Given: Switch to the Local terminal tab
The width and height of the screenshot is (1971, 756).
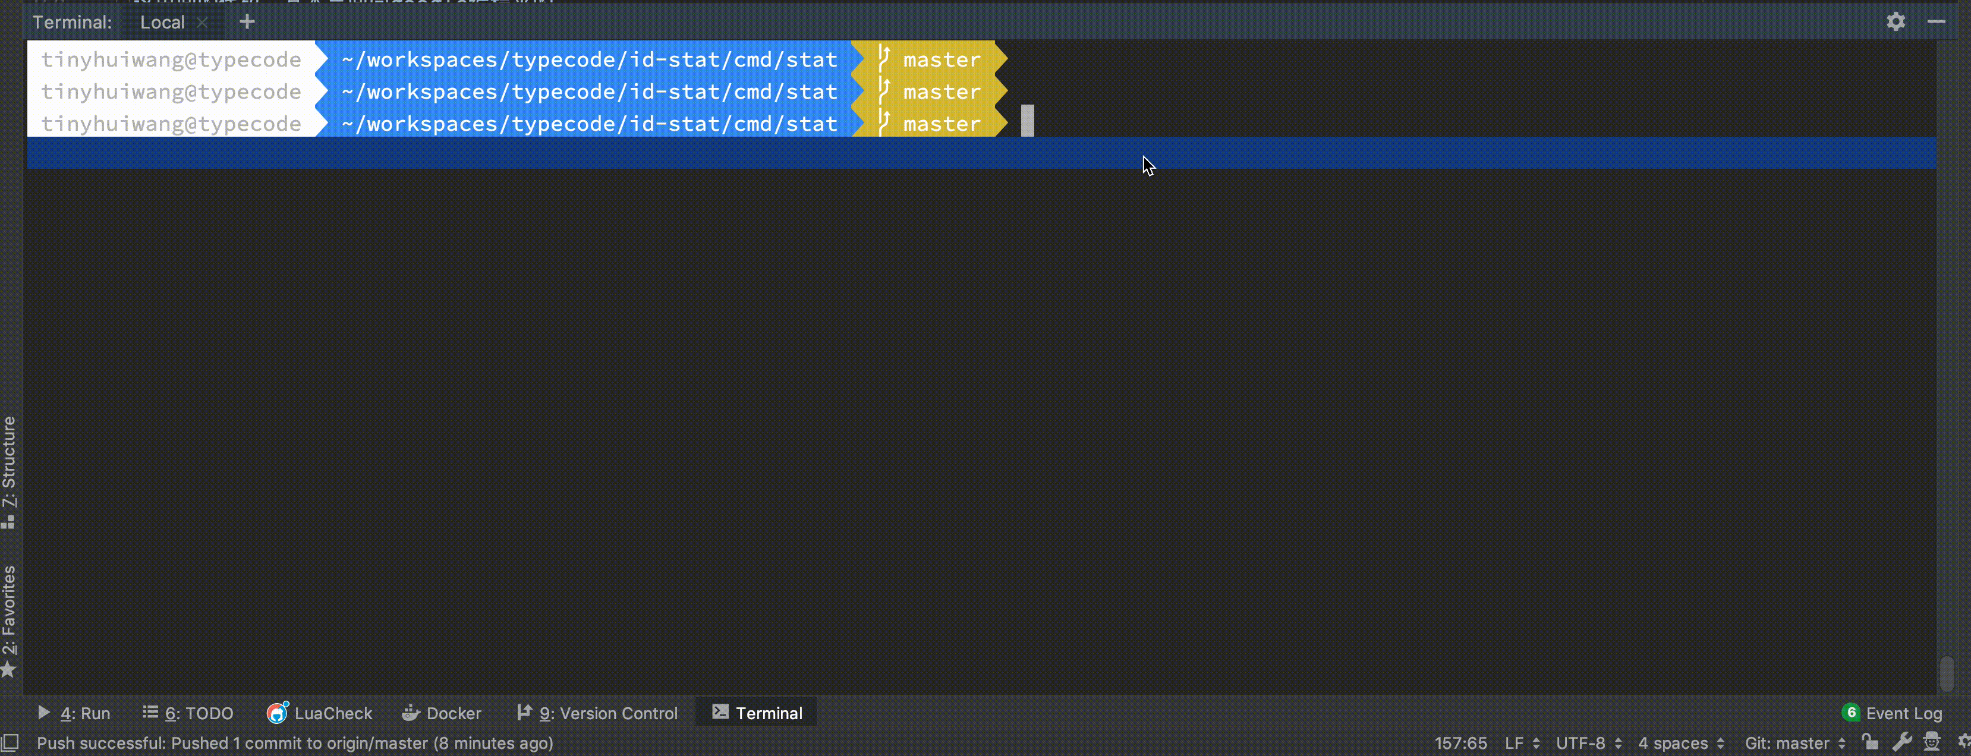Looking at the screenshot, I should (162, 21).
